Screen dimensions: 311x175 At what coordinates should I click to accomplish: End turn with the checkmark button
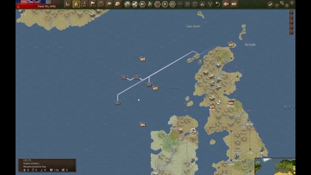[270, 4]
